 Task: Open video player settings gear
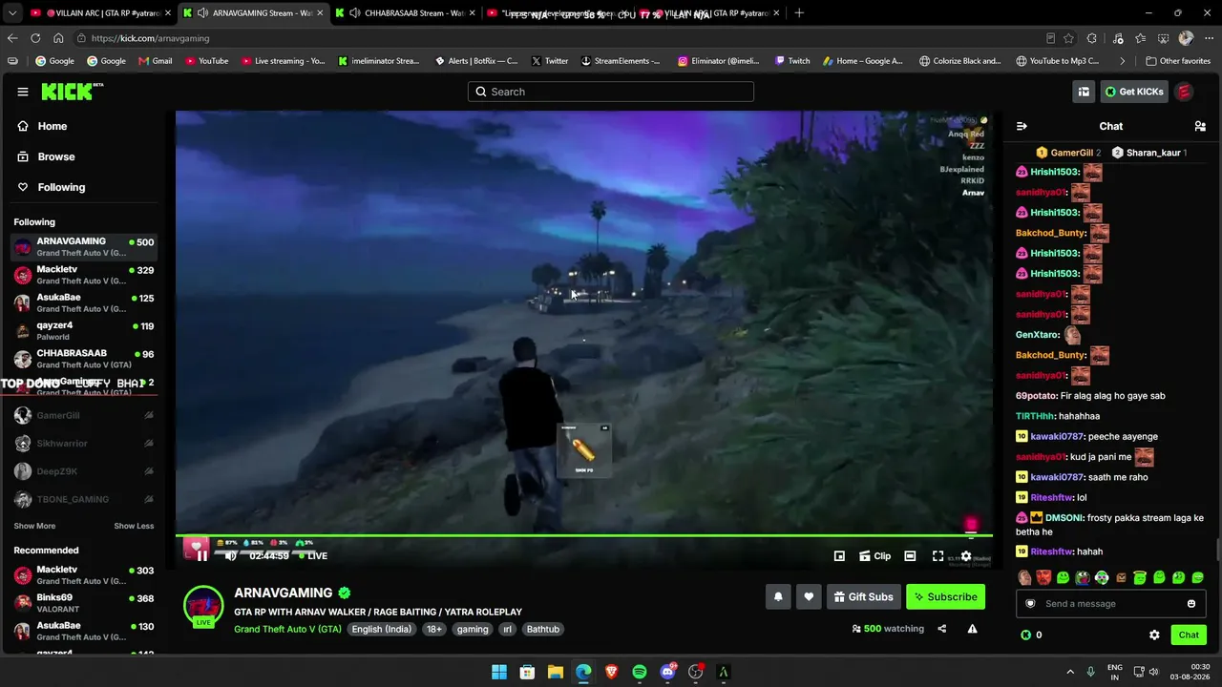pos(966,555)
